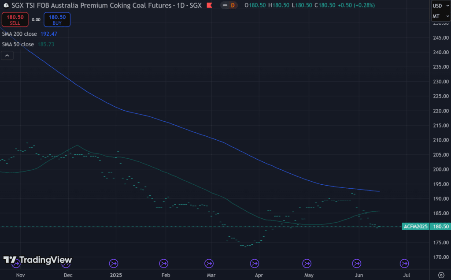Click the red 180.50 SELL button
The height and width of the screenshot is (280, 451).
pyautogui.click(x=15, y=19)
